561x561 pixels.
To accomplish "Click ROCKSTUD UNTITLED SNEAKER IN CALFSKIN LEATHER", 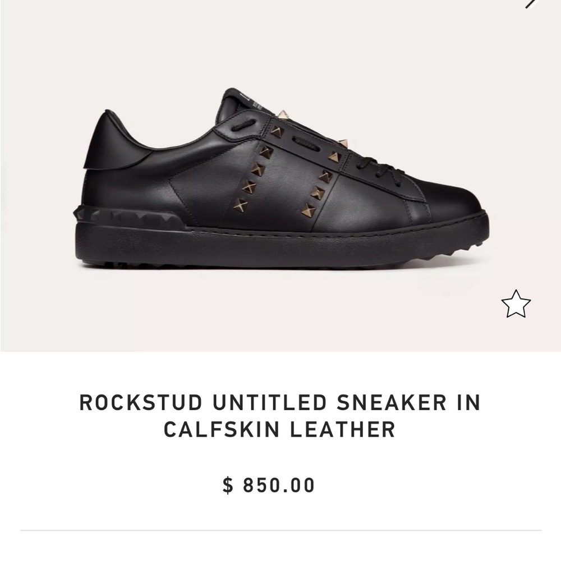I will tap(280, 415).
